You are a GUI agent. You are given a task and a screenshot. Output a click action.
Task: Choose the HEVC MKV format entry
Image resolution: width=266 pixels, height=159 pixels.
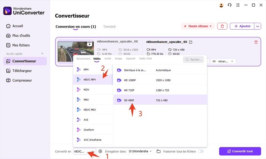pyautogui.click(x=93, y=110)
